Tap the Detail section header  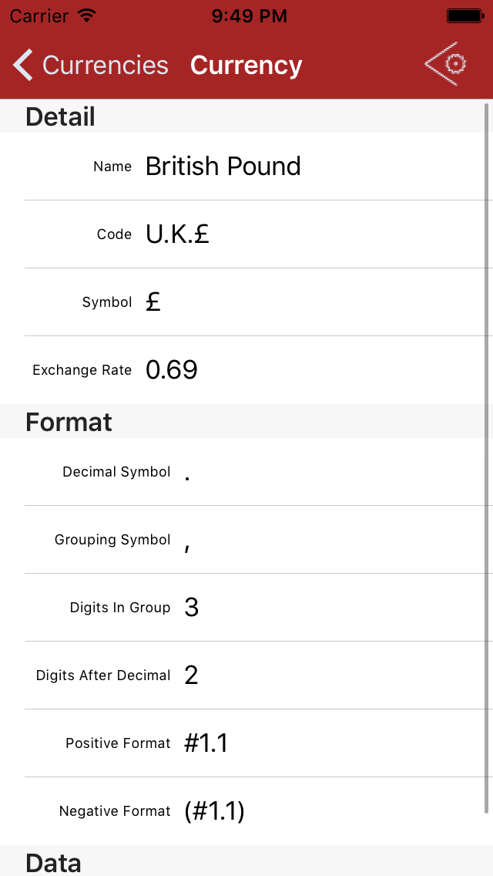[60, 116]
